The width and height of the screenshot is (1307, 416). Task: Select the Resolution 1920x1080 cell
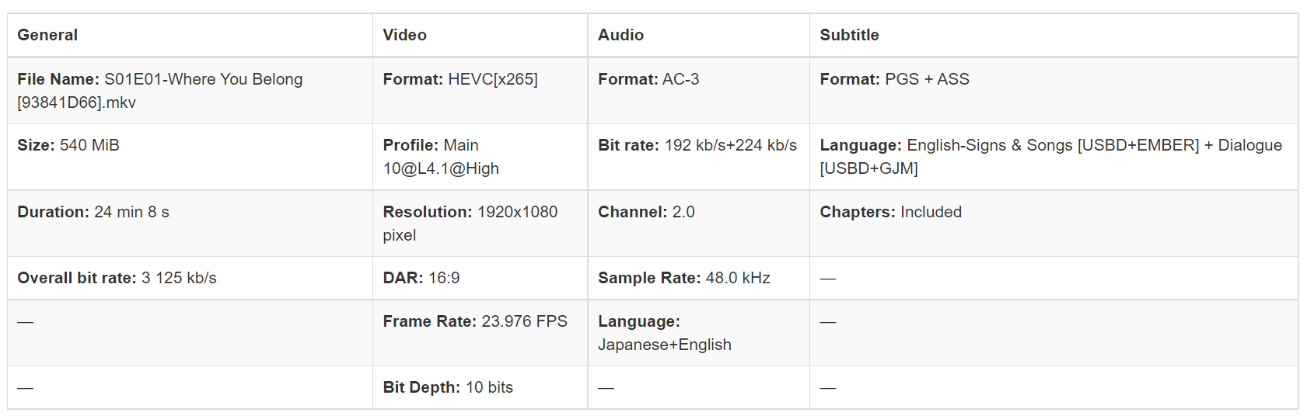[x=480, y=224]
